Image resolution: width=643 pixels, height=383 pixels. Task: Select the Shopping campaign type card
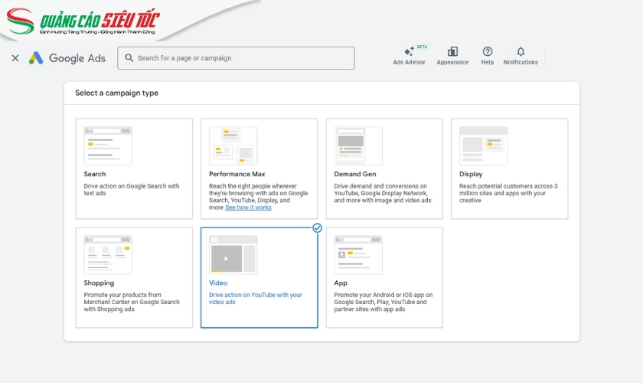point(134,277)
